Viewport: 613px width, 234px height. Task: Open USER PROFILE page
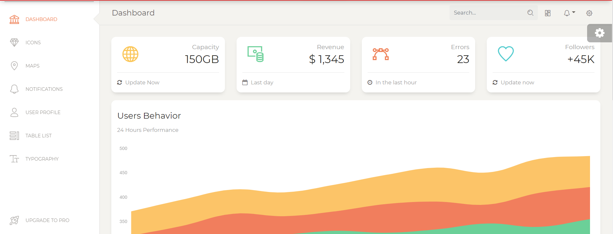(x=50, y=112)
